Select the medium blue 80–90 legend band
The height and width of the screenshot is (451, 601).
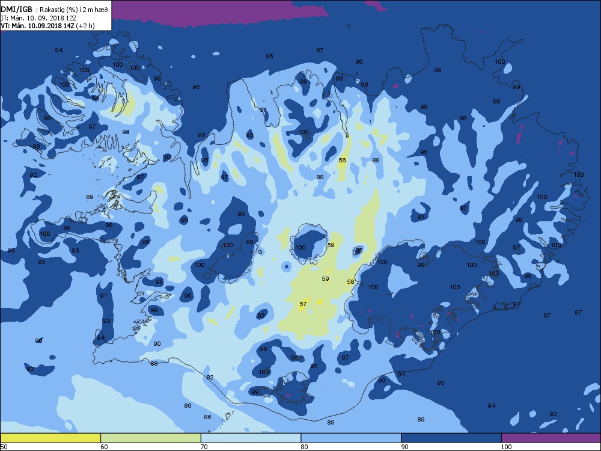tap(351, 438)
